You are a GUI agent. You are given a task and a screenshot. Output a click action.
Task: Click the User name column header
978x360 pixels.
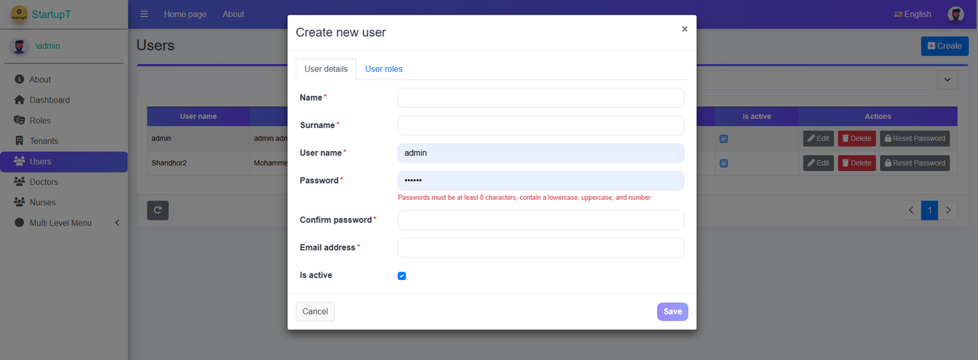coord(198,117)
